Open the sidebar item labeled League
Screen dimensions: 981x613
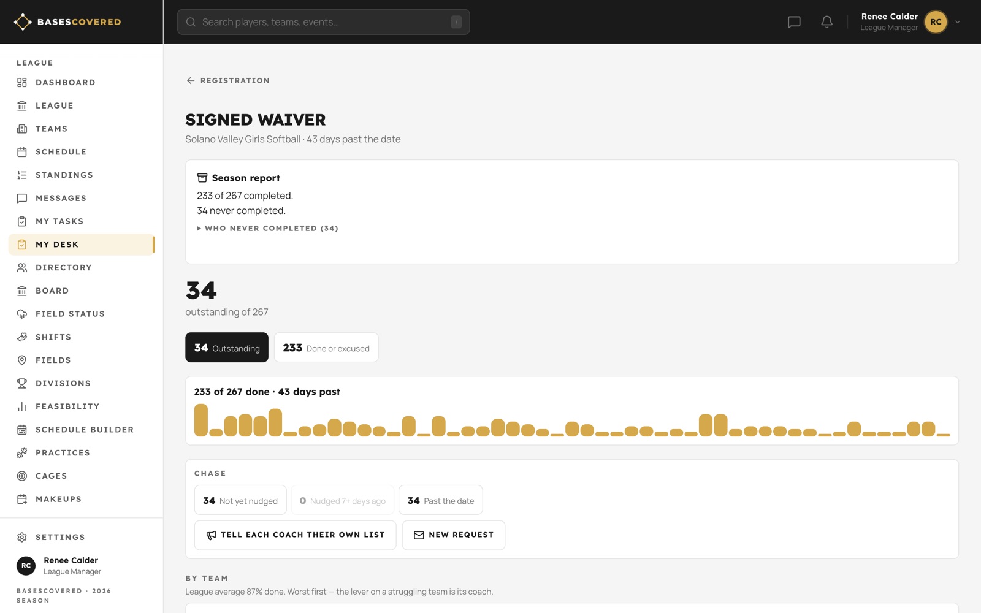(82, 106)
